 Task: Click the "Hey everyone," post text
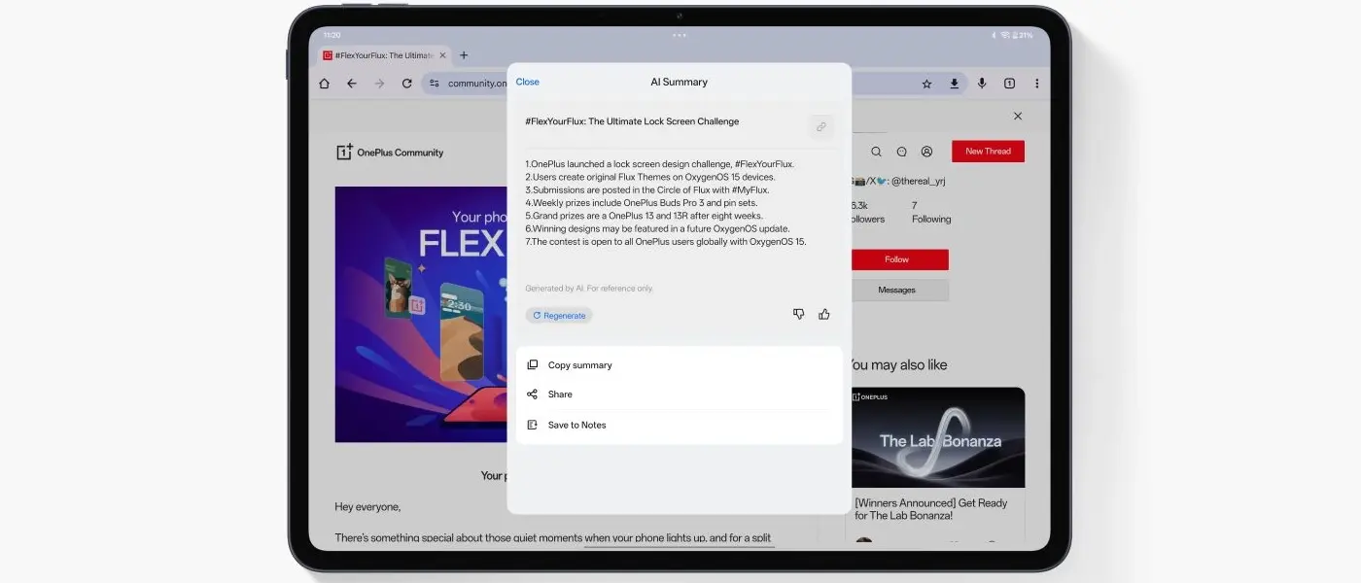click(367, 506)
